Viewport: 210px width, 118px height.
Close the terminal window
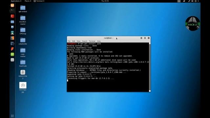click(149, 38)
